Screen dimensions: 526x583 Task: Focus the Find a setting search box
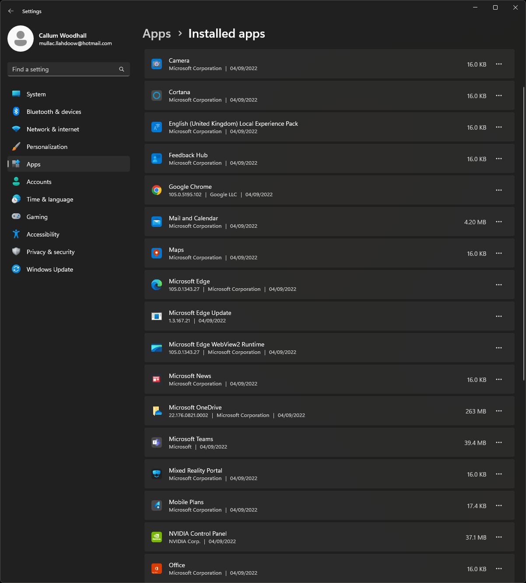[69, 69]
